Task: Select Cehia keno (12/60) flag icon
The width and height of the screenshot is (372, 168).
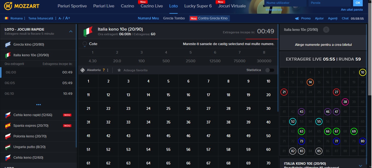Action: [8, 158]
